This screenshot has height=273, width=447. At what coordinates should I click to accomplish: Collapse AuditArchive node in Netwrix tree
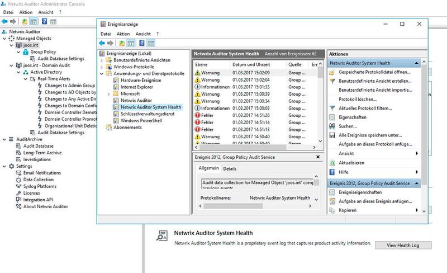4,139
